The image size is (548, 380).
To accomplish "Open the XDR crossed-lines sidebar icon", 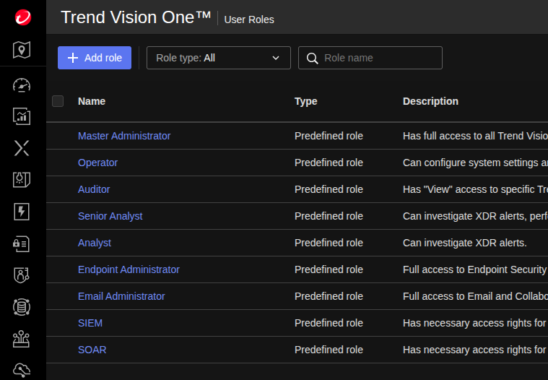I will pyautogui.click(x=22, y=148).
